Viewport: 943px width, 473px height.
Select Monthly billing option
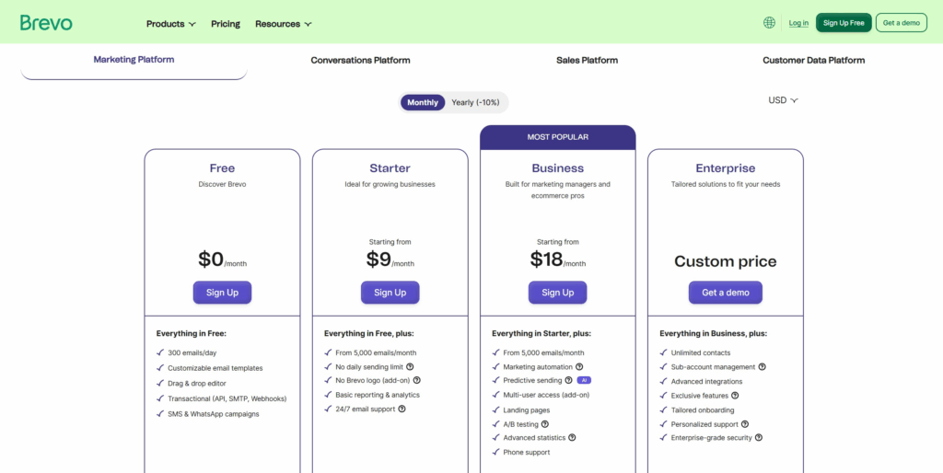tap(423, 102)
